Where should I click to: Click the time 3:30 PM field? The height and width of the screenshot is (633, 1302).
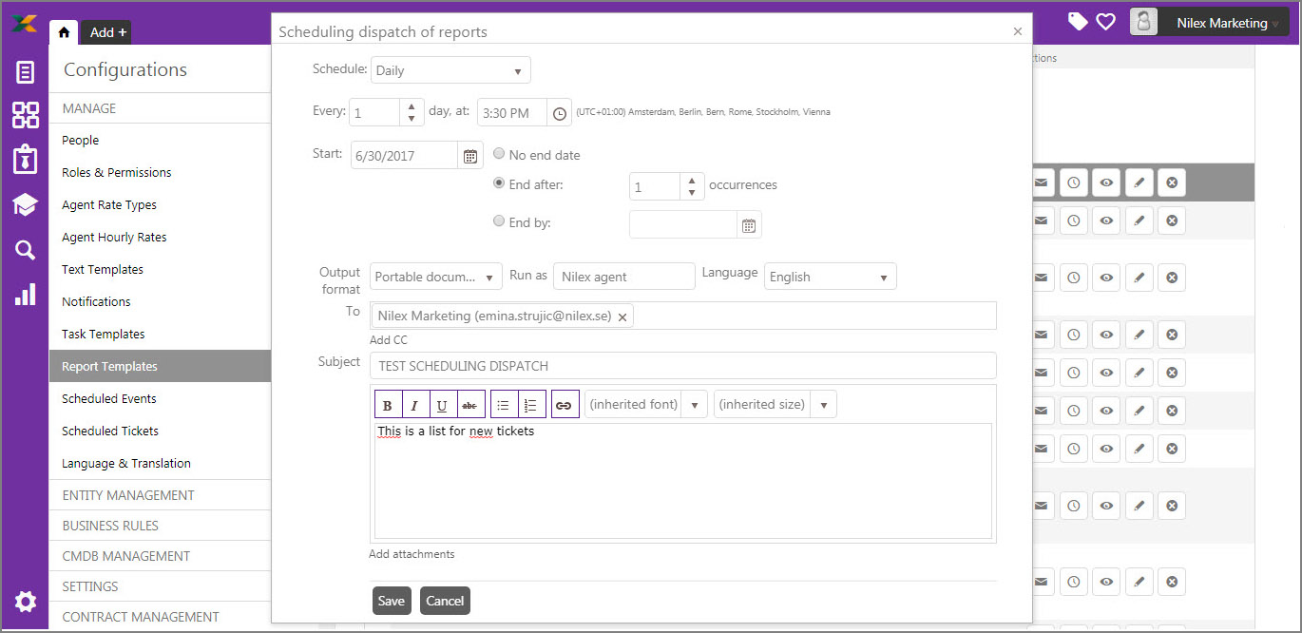pyautogui.click(x=512, y=113)
